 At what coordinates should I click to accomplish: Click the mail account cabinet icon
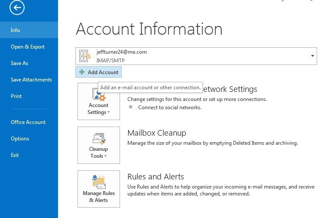point(85,56)
